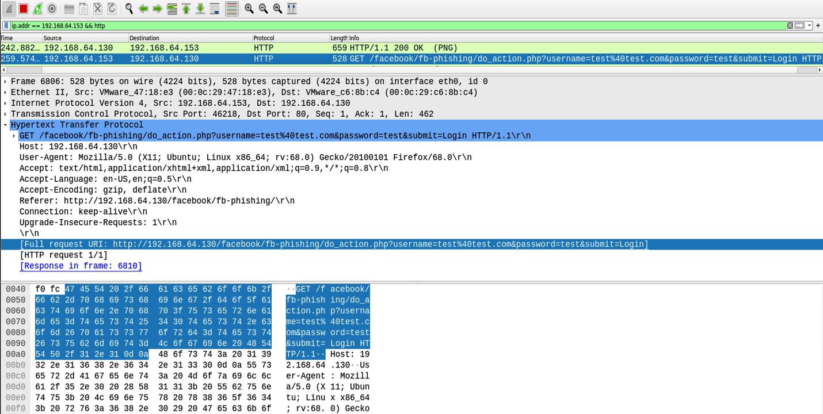The height and width of the screenshot is (414, 823).
Task: Open capture options gear icon
Action: click(x=52, y=9)
